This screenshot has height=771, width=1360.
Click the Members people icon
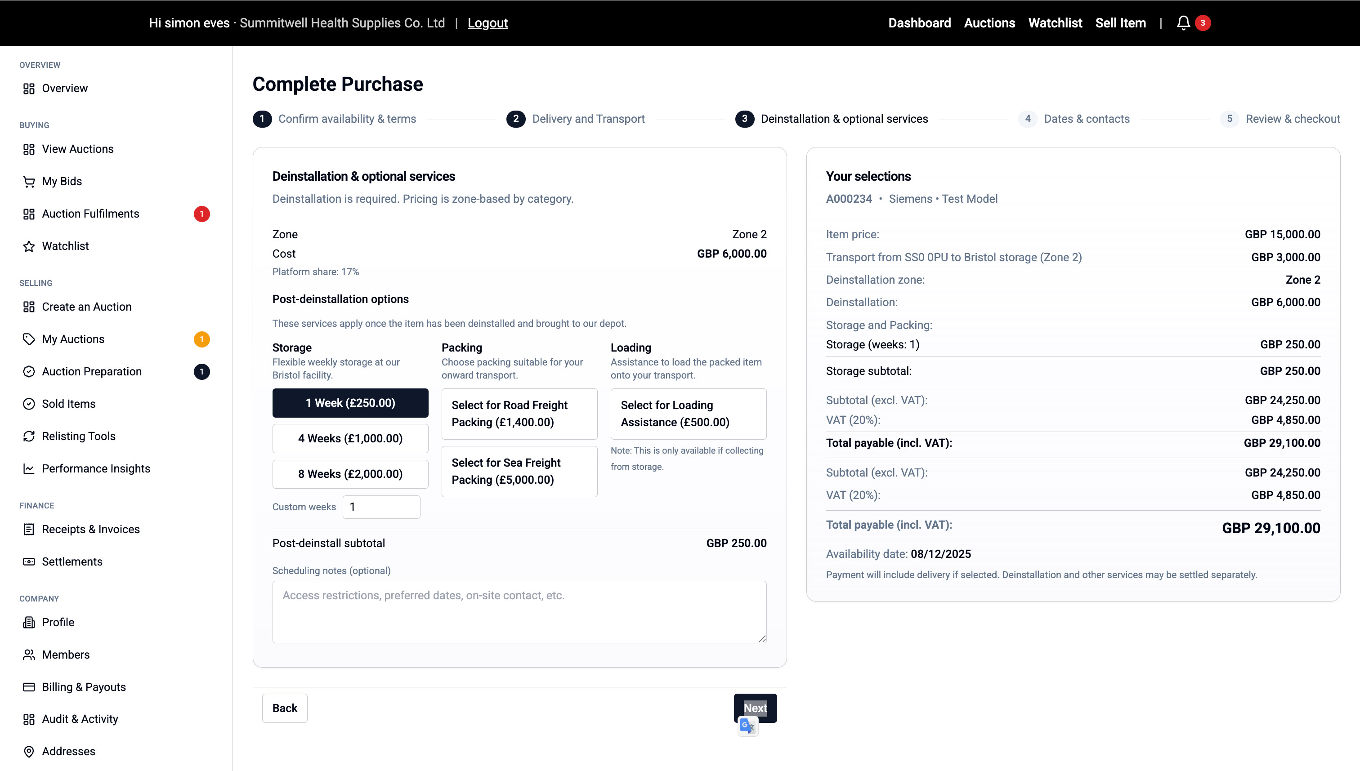point(29,655)
